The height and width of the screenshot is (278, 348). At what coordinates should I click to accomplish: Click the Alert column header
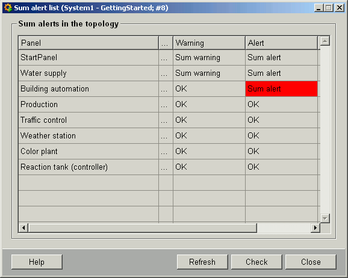click(x=281, y=43)
